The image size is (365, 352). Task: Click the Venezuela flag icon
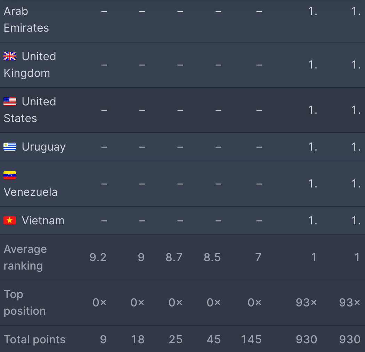coord(10,175)
